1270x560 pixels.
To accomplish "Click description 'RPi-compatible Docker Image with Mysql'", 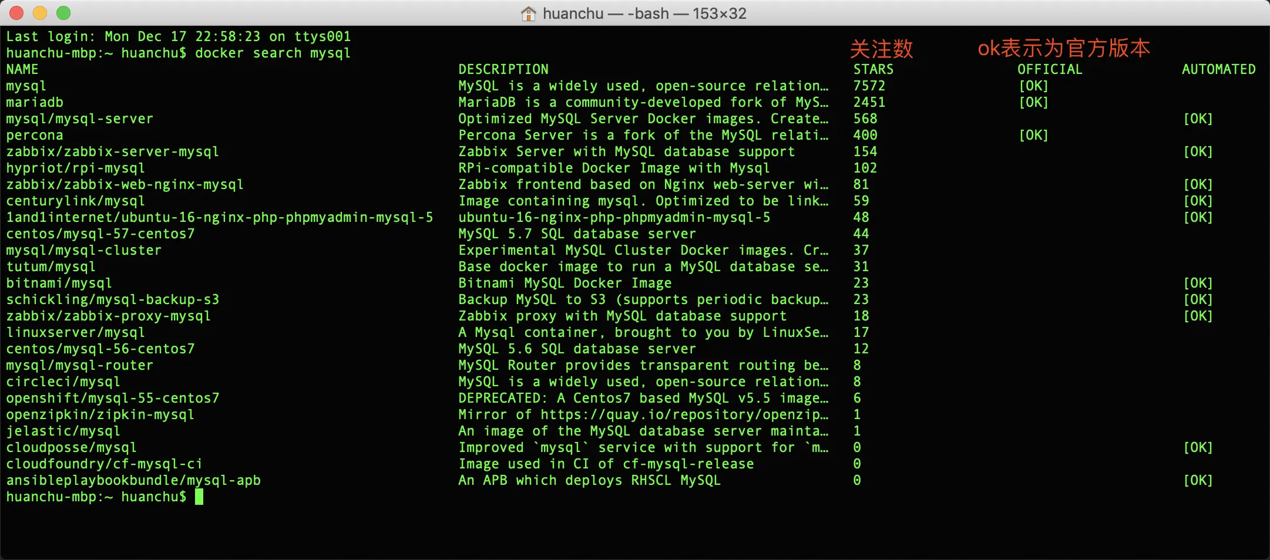I will coord(614,168).
